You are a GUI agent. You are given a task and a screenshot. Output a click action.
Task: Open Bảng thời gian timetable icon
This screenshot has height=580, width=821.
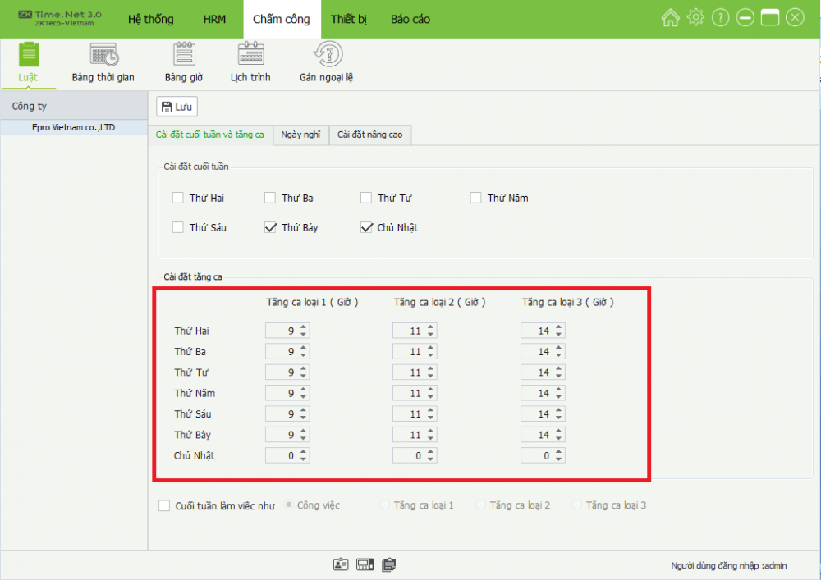[x=103, y=56]
